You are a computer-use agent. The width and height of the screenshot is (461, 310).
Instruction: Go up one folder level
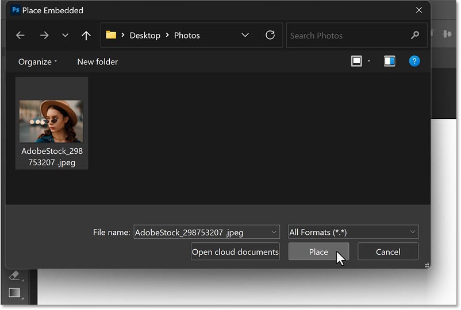(86, 36)
